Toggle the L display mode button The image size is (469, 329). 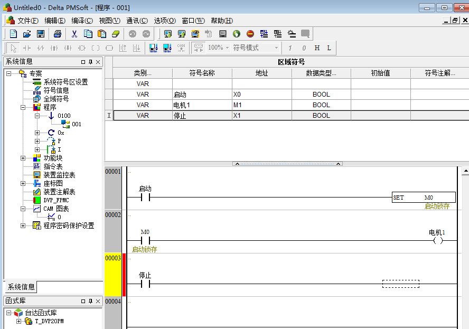tap(329, 48)
